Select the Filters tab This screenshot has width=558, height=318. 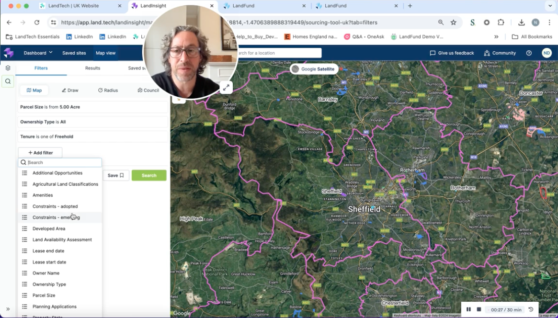point(41,68)
